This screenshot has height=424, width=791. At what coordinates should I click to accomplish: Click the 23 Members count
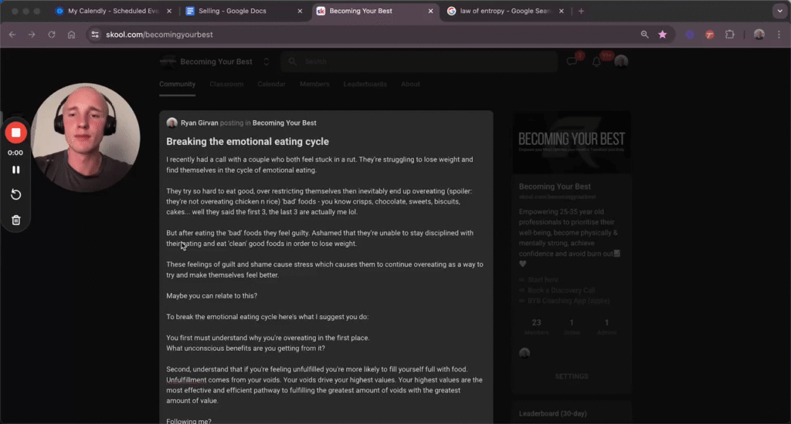coord(536,327)
